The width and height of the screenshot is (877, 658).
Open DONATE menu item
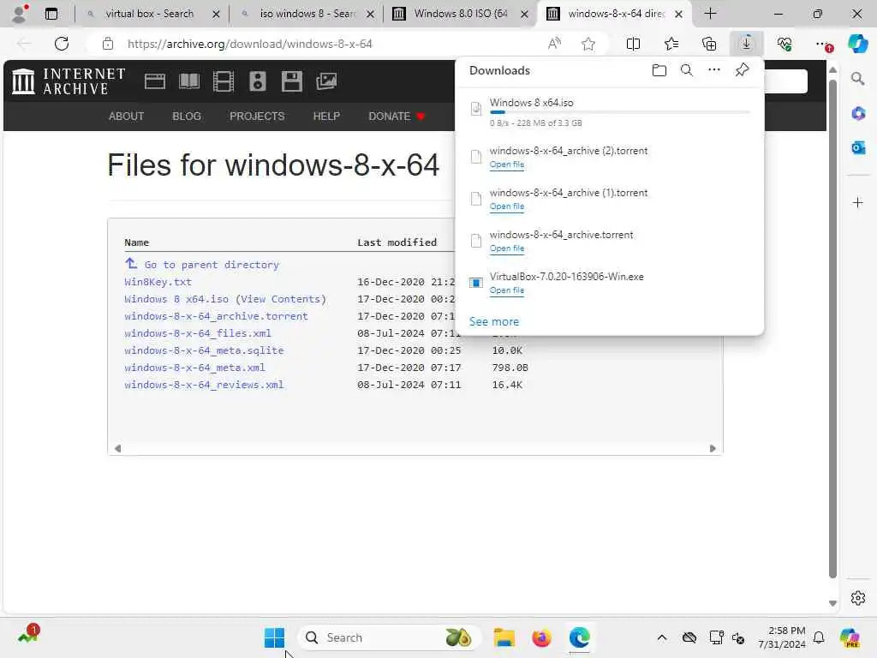(x=397, y=117)
